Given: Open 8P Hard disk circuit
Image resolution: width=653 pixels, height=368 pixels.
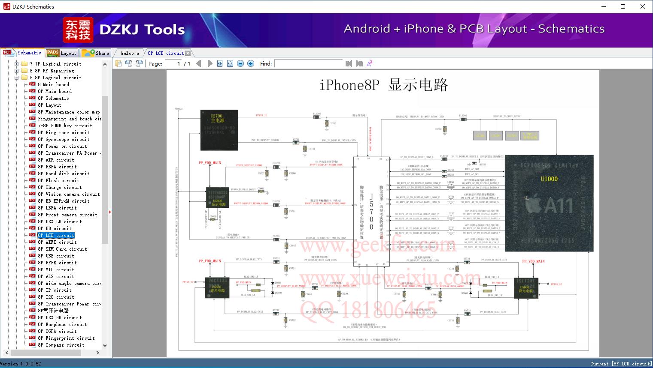Looking at the screenshot, I should coord(64,174).
